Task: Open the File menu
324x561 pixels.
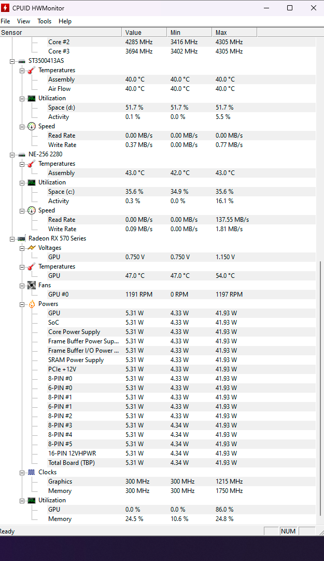Action: tap(5, 21)
